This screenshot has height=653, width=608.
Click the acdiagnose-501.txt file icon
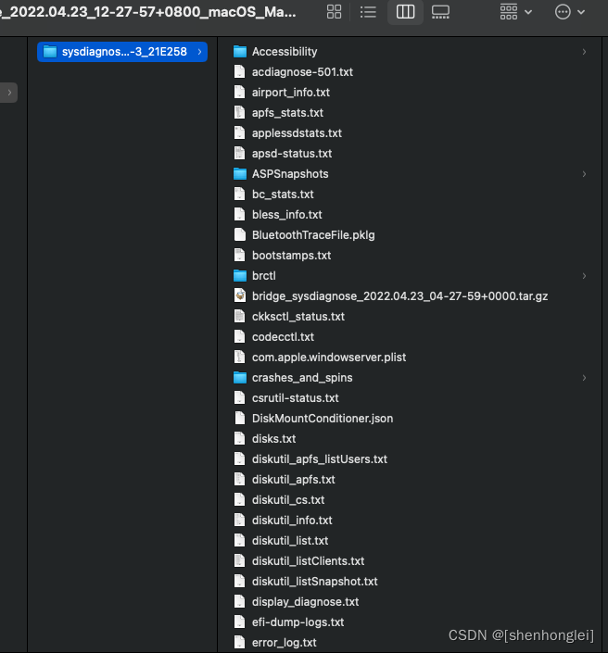pyautogui.click(x=240, y=72)
